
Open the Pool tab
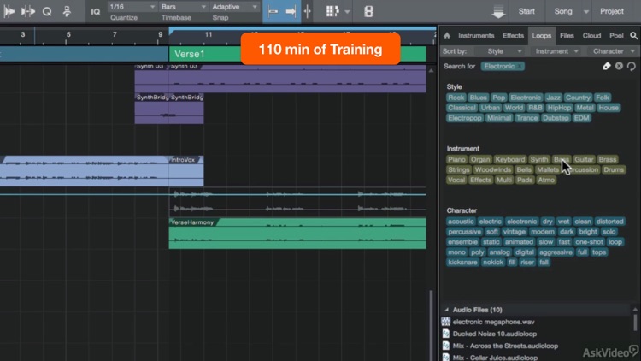coord(616,36)
